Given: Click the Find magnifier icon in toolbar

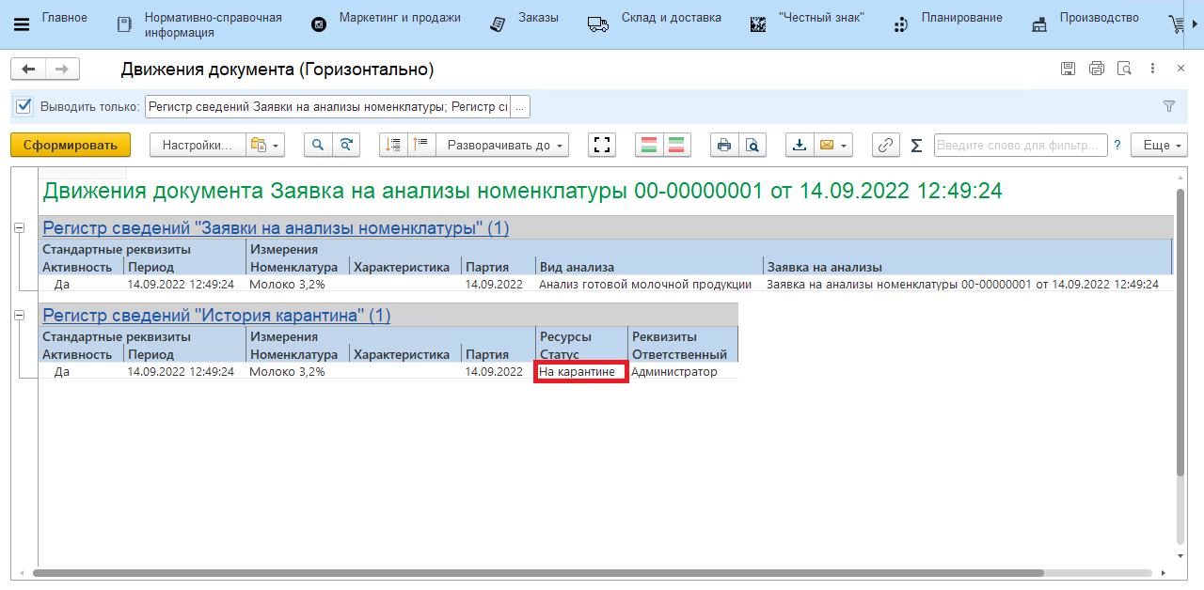Looking at the screenshot, I should (318, 145).
